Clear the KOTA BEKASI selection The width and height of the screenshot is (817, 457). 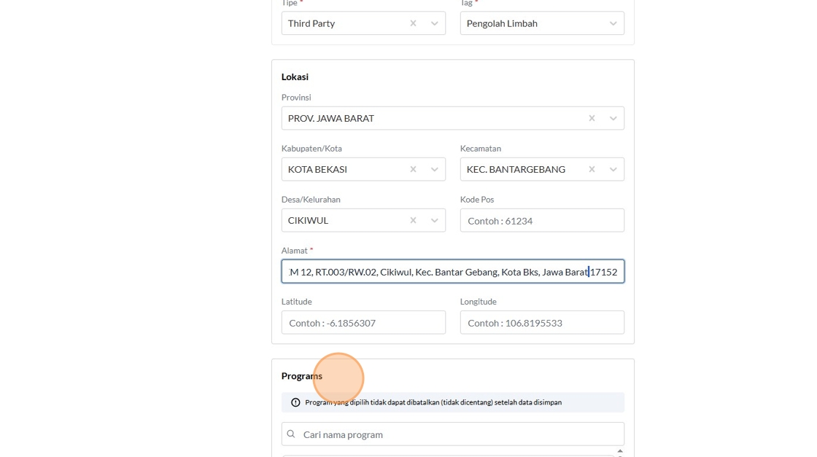(x=413, y=169)
